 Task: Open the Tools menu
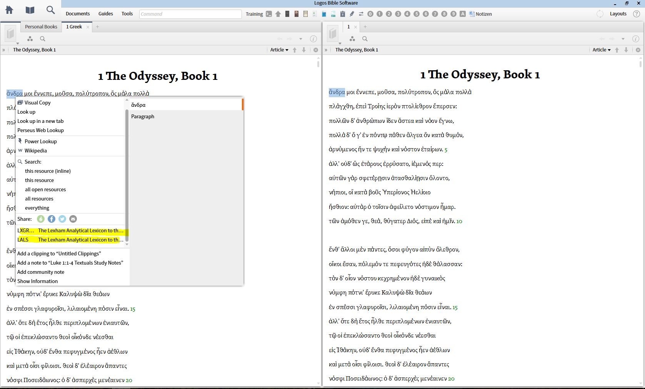click(x=127, y=14)
